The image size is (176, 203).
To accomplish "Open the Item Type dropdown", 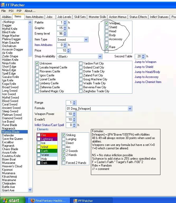I will pyautogui.click(x=86, y=39).
